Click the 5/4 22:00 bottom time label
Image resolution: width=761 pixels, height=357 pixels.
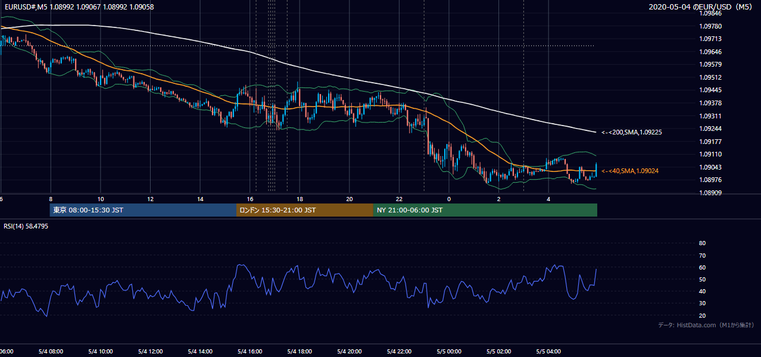click(x=400, y=352)
